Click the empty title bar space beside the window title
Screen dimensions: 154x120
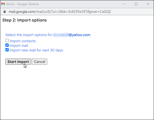82,4
